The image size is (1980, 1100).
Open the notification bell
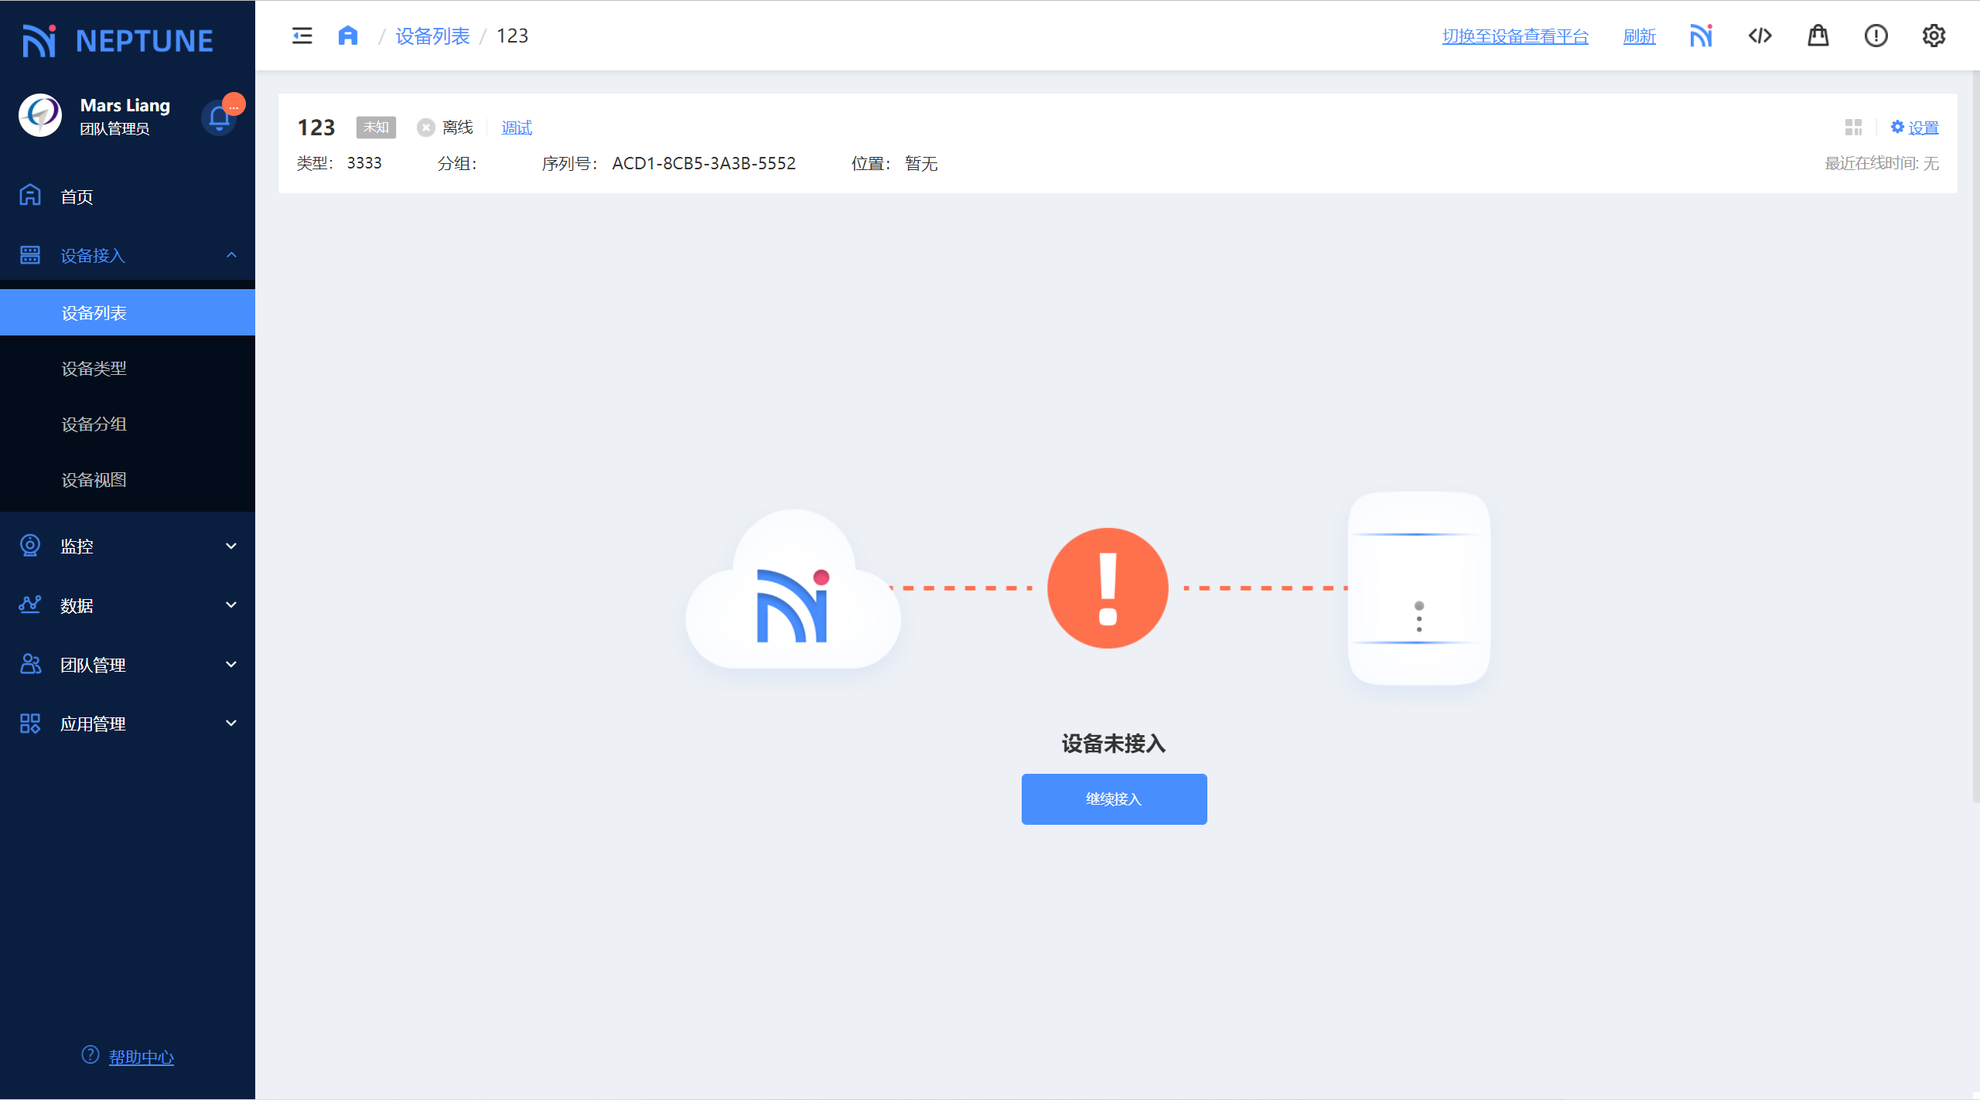click(220, 117)
